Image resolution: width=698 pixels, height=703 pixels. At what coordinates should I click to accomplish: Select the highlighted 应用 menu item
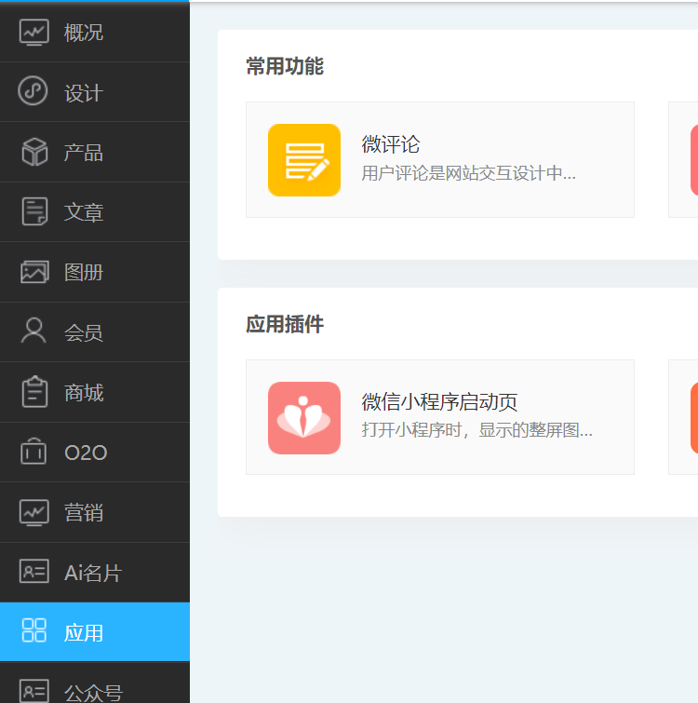point(95,631)
